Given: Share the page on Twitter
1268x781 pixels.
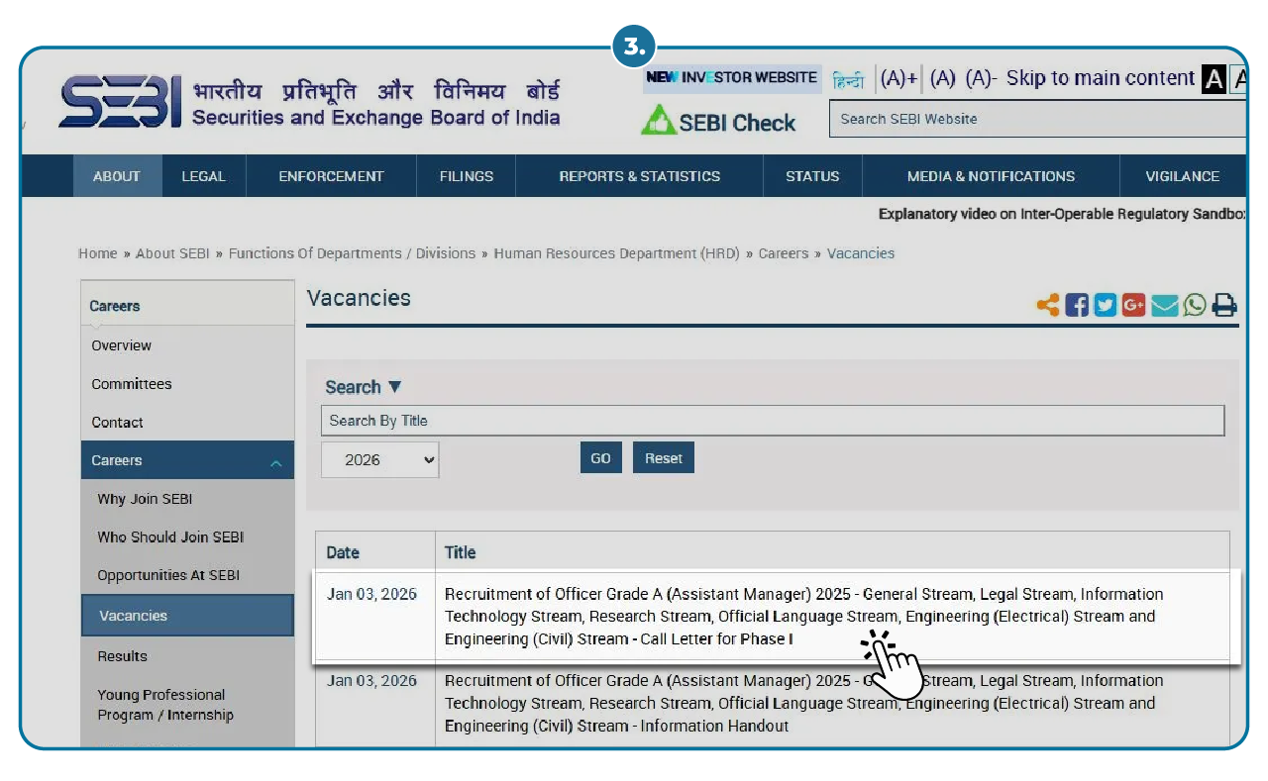Looking at the screenshot, I should click(1105, 305).
